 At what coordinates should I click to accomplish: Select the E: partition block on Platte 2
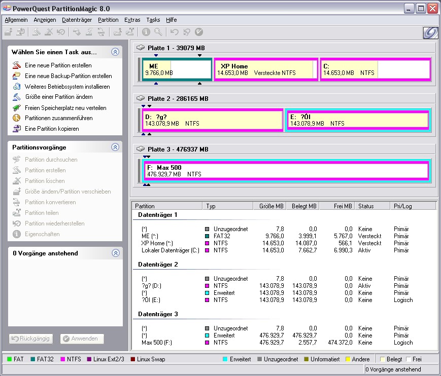click(x=357, y=120)
